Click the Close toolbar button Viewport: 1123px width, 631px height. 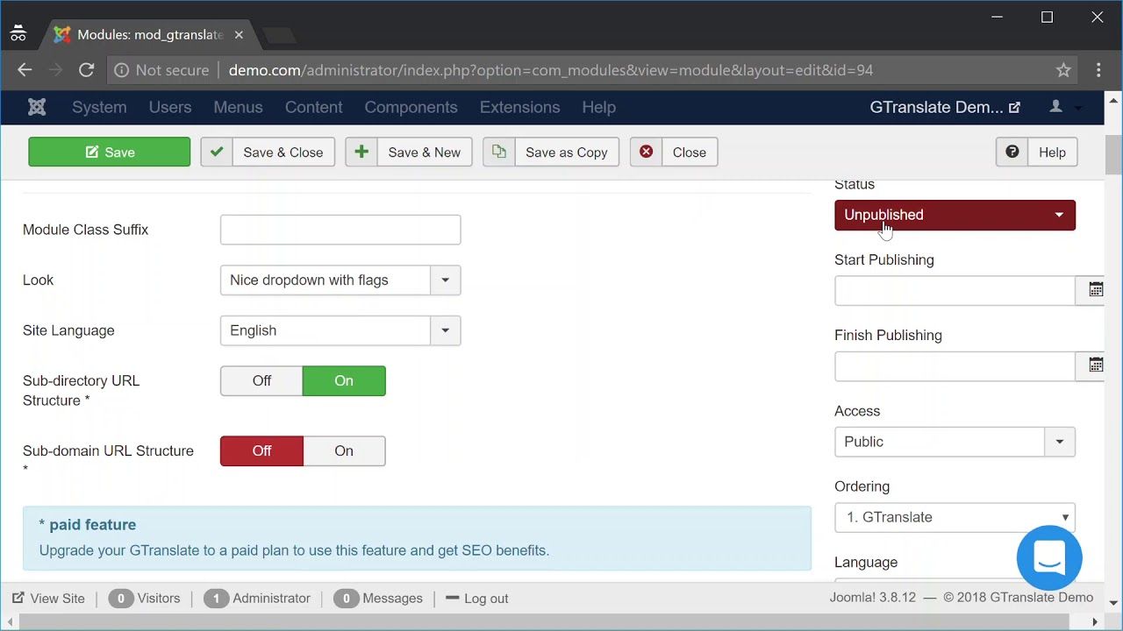coord(674,152)
